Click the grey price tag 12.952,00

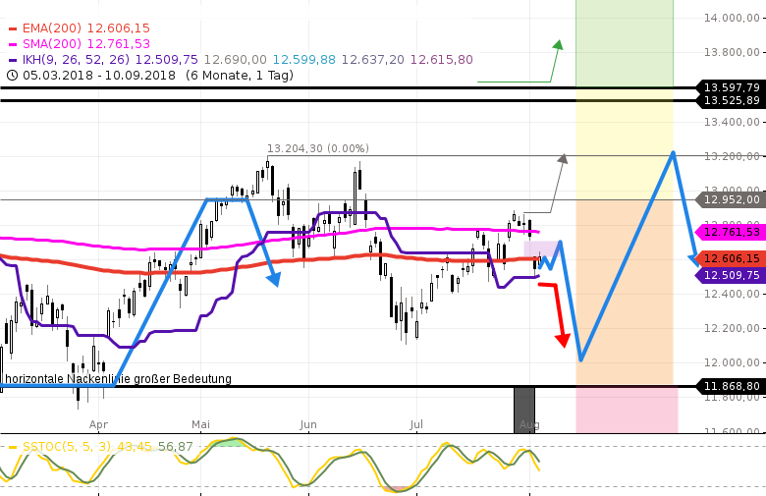pyautogui.click(x=731, y=199)
